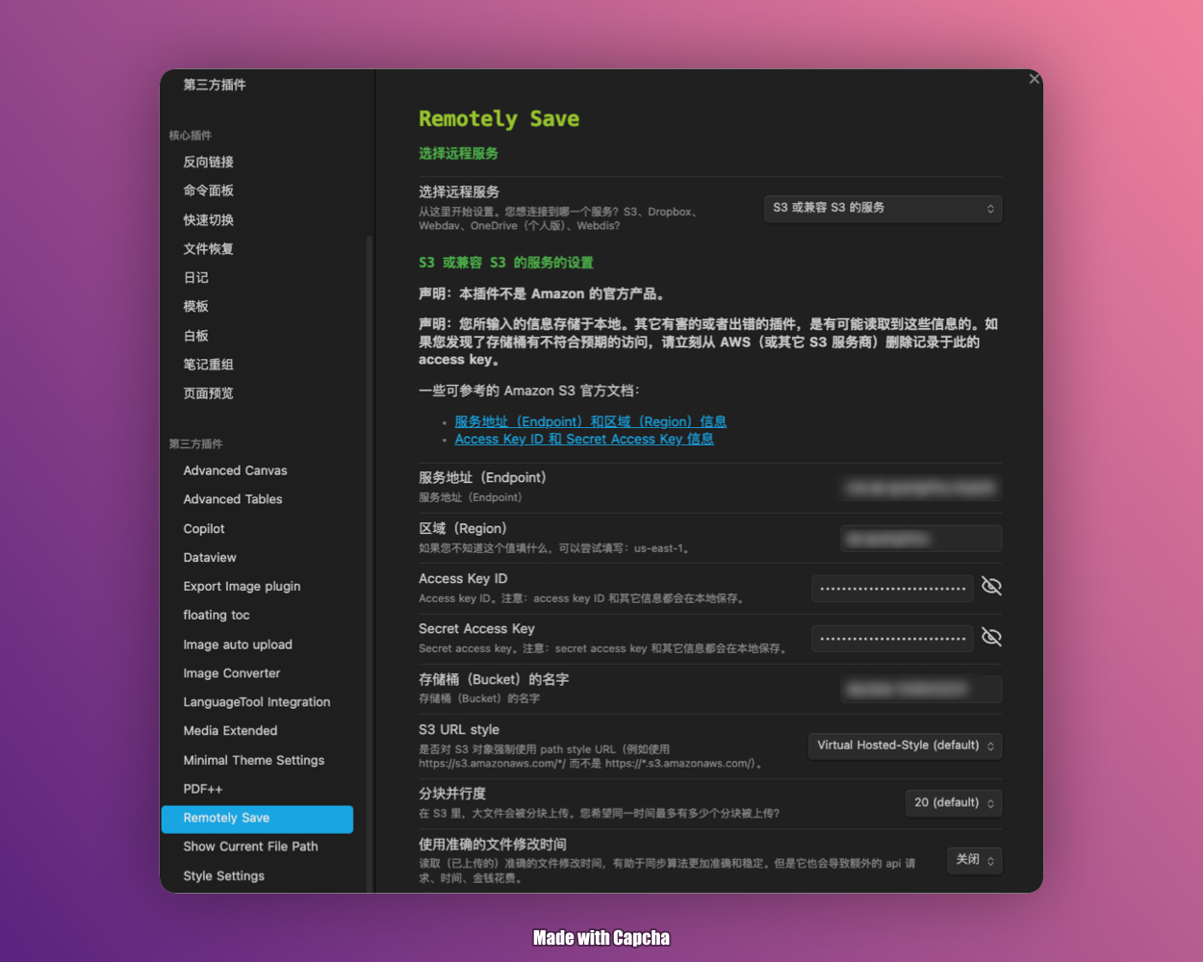Select Dataview in the plugin sidebar
Image resolution: width=1203 pixels, height=962 pixels.
[210, 557]
